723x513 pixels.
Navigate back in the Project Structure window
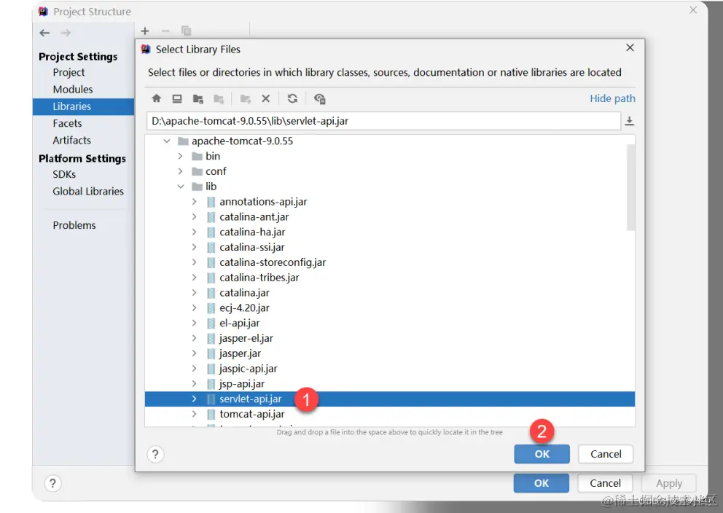pyautogui.click(x=44, y=33)
